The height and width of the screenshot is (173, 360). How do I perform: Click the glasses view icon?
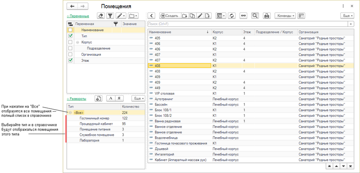pos(243,16)
